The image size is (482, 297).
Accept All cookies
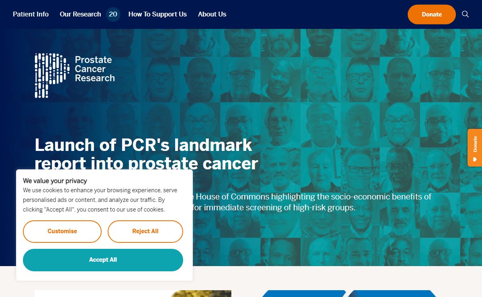point(103,260)
